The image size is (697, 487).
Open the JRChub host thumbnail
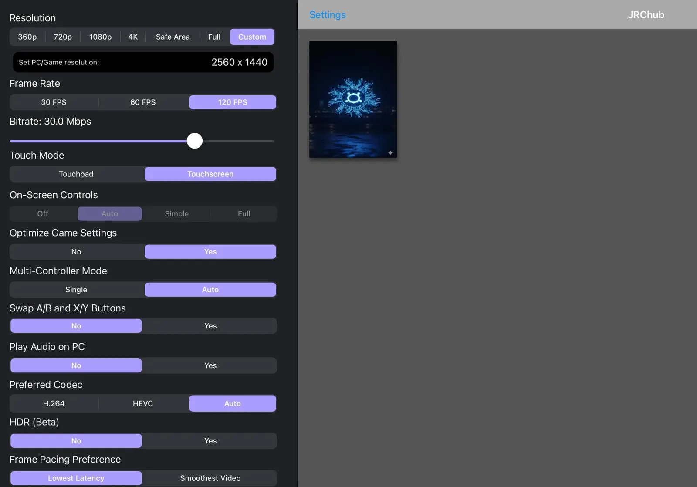pyautogui.click(x=353, y=99)
